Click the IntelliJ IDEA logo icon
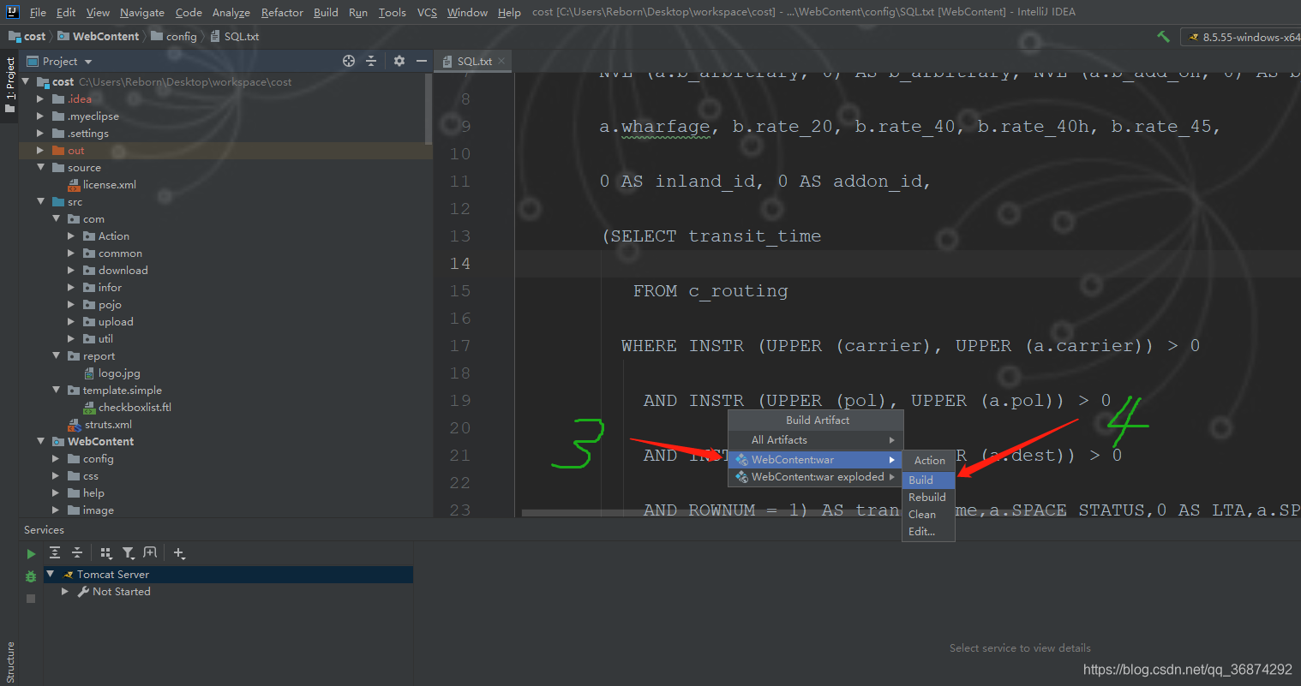The height and width of the screenshot is (686, 1301). click(12, 12)
